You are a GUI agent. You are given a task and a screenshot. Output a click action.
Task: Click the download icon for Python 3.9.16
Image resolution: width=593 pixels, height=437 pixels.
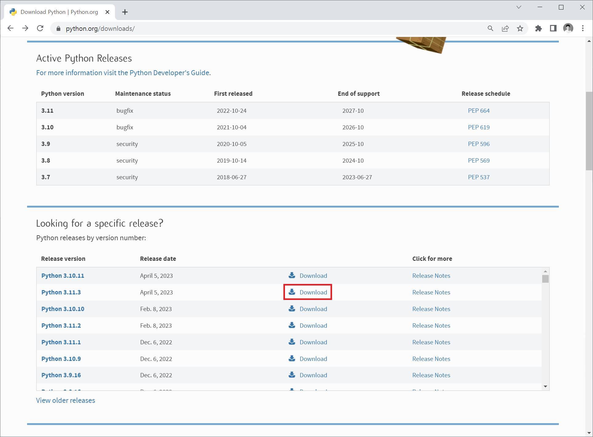click(292, 374)
